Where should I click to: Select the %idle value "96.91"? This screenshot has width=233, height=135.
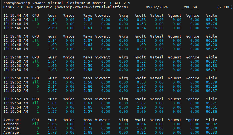(x=212, y=70)
